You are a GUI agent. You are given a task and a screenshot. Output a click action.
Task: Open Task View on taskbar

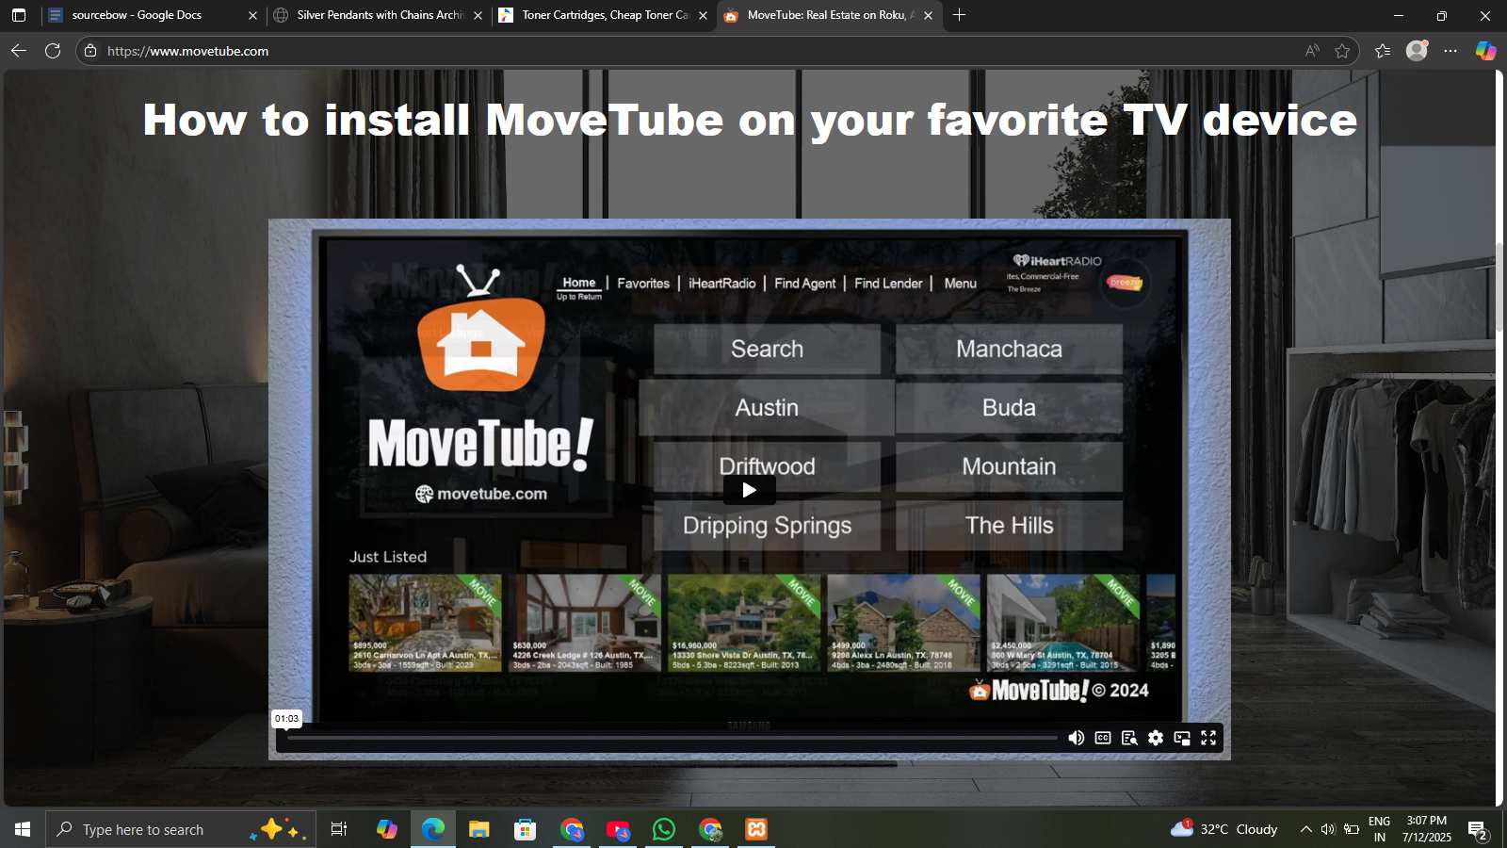click(339, 829)
